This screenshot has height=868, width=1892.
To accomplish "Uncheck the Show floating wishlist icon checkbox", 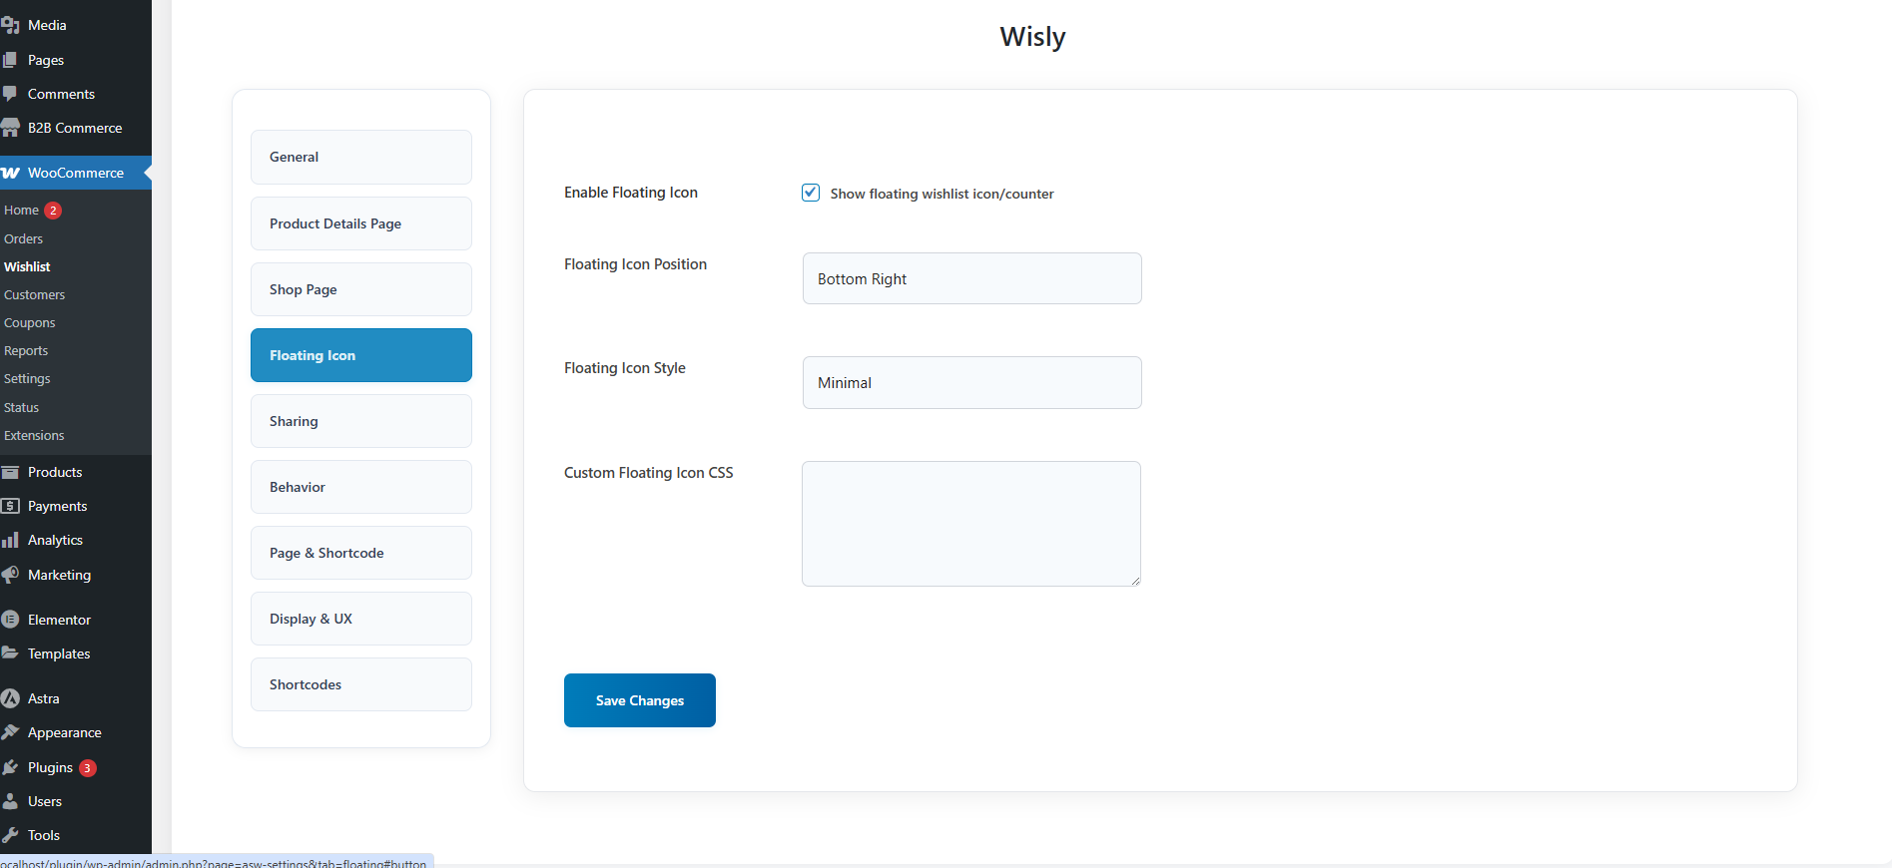I will tap(811, 193).
